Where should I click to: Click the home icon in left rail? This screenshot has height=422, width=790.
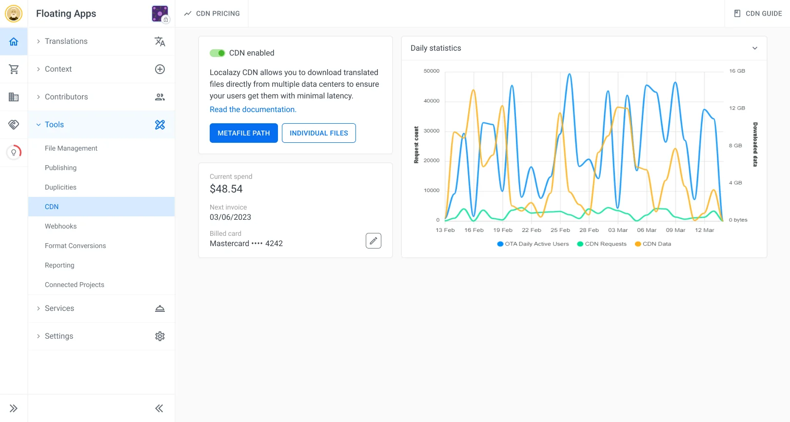[14, 41]
